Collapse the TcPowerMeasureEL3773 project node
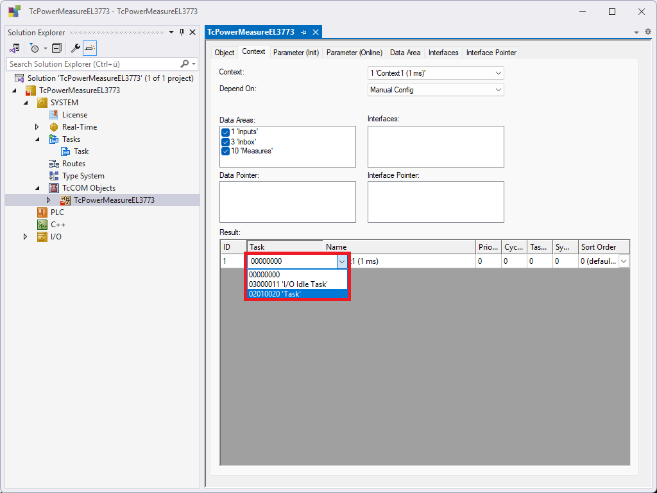This screenshot has width=657, height=493. 14,90
